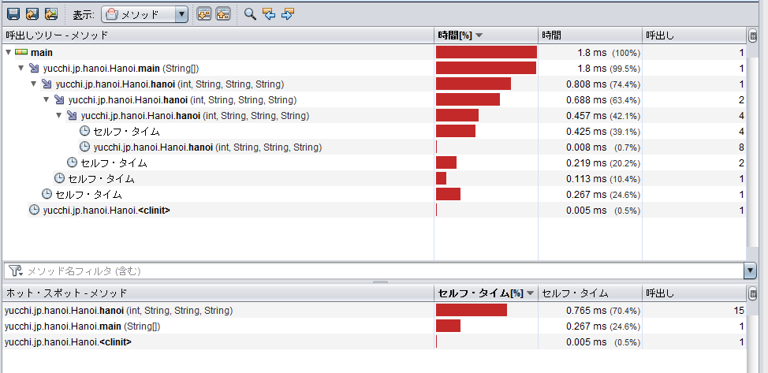Click the second toolbar export icon
This screenshot has width=768, height=373.
point(32,14)
